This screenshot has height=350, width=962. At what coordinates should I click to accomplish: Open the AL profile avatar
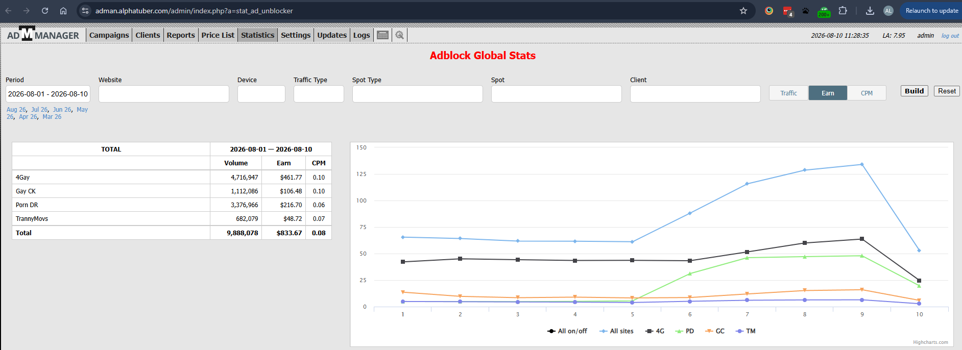888,11
